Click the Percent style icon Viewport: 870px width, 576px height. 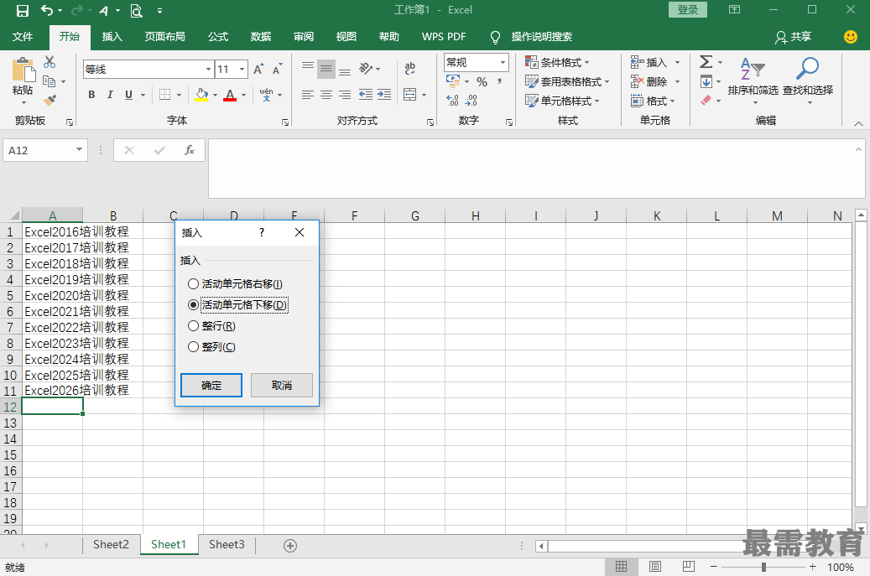pos(482,82)
